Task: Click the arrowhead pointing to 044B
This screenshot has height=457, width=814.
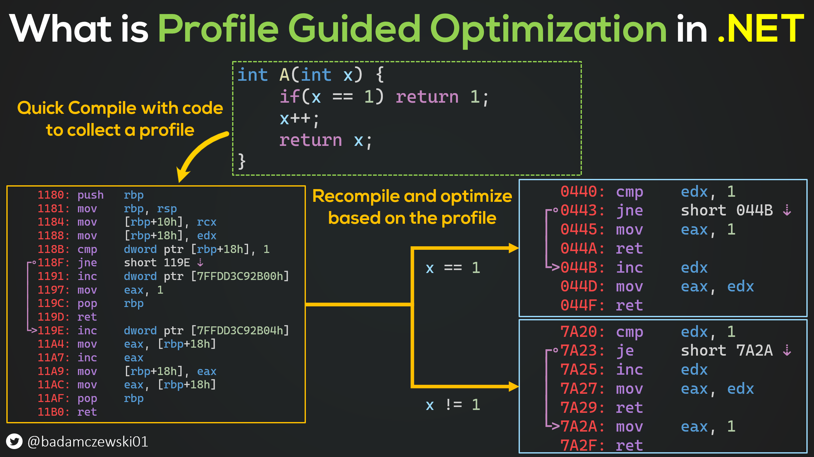Action: (x=555, y=268)
